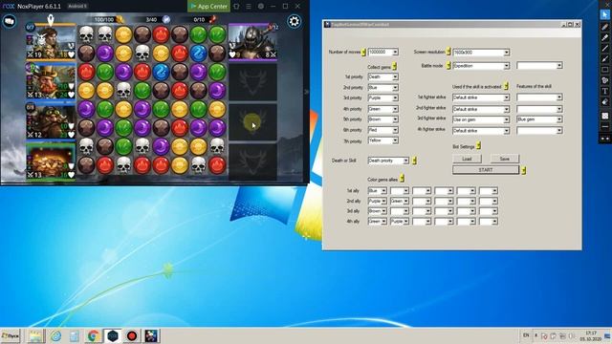Click the Windows Start button

[x=11, y=335]
